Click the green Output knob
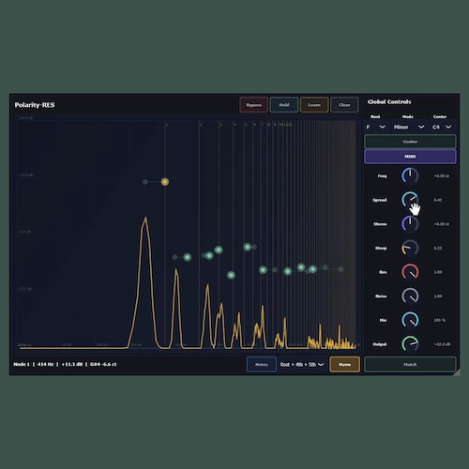 410,344
